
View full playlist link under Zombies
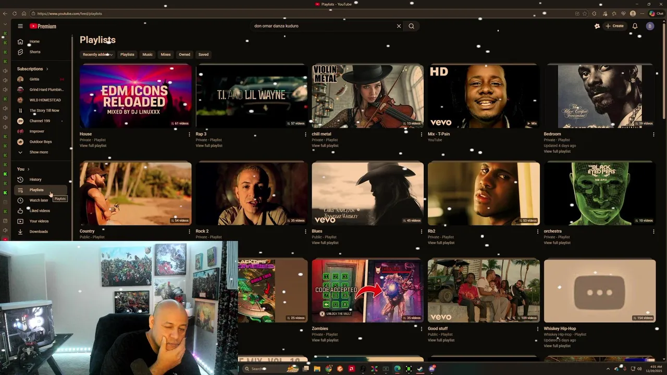tap(325, 340)
